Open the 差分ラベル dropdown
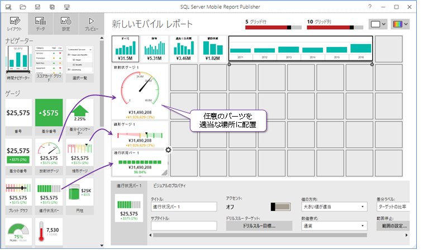Image resolution: width=447 pixels, height=250 pixels. coord(393,206)
